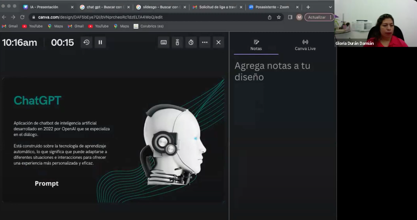Viewport: 417px width, 220px height.
Task: Reload the Canva page
Action: tap(22, 17)
